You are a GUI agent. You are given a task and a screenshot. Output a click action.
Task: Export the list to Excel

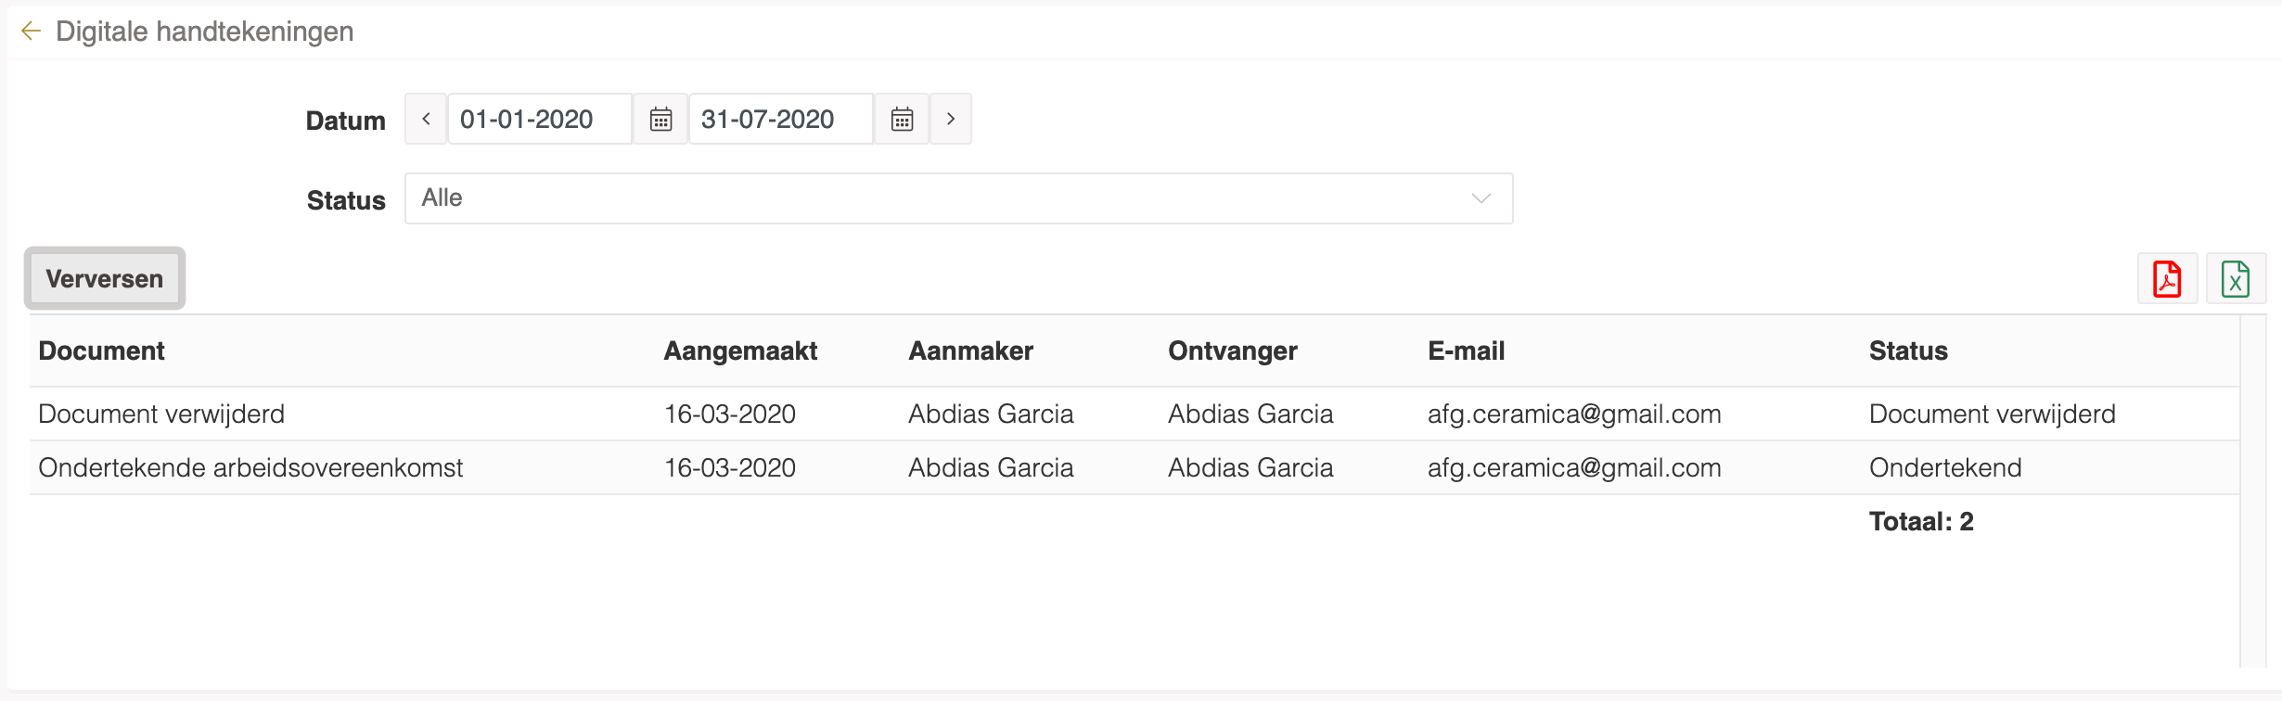[x=2236, y=278]
